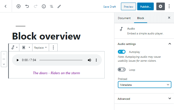Screen dimensions: 174x110
Task: Disable the Autoplay toggle
Action: pyautogui.click(x=122, y=52)
